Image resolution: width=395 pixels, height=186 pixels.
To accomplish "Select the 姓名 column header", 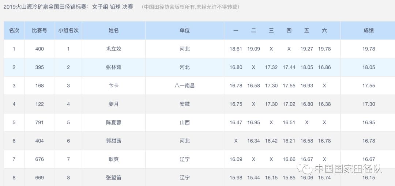I will click(114, 31).
